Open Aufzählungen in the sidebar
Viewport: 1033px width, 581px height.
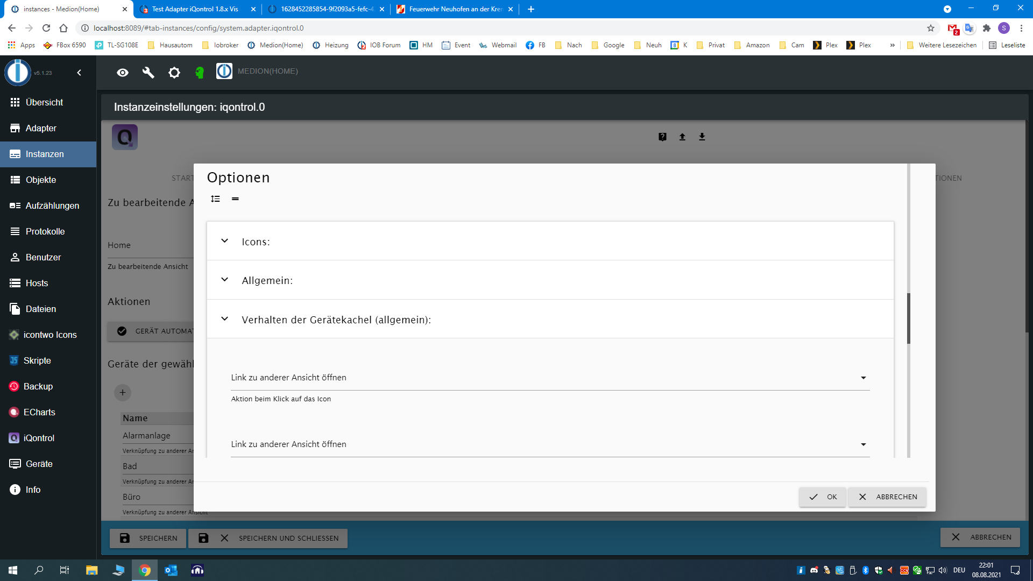click(x=48, y=206)
